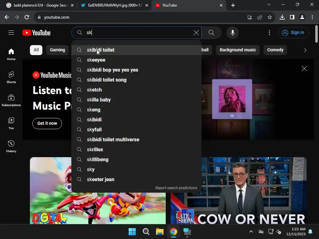
Task: Open Shorts in sidebar
Action: (11, 77)
